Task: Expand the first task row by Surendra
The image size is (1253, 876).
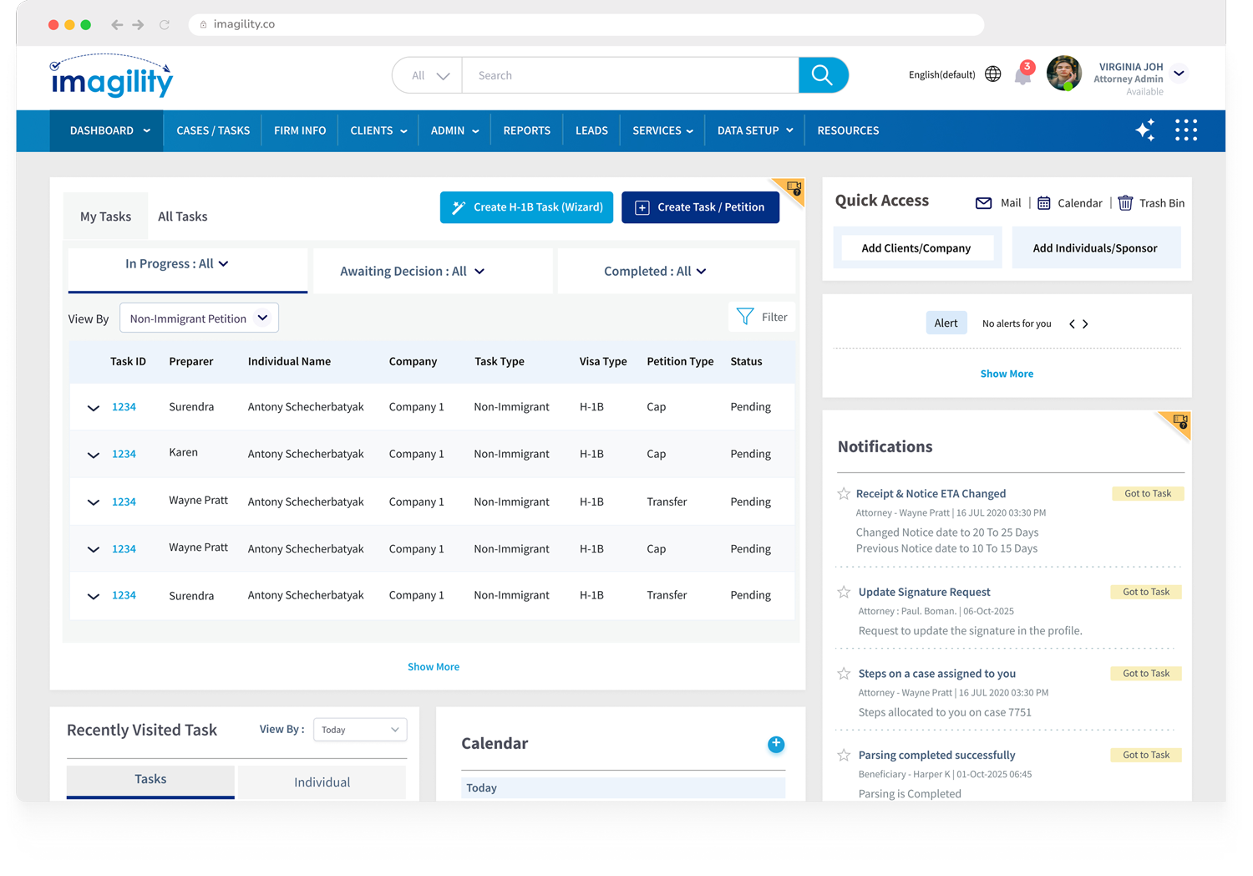Action: pos(94,408)
